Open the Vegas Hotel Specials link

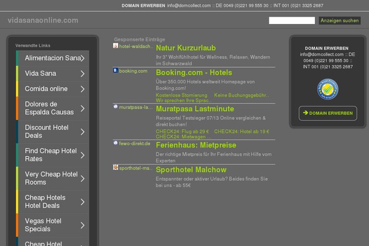coord(52,225)
